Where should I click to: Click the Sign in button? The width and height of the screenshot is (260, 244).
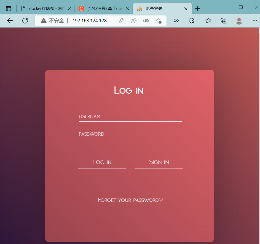[x=159, y=162]
